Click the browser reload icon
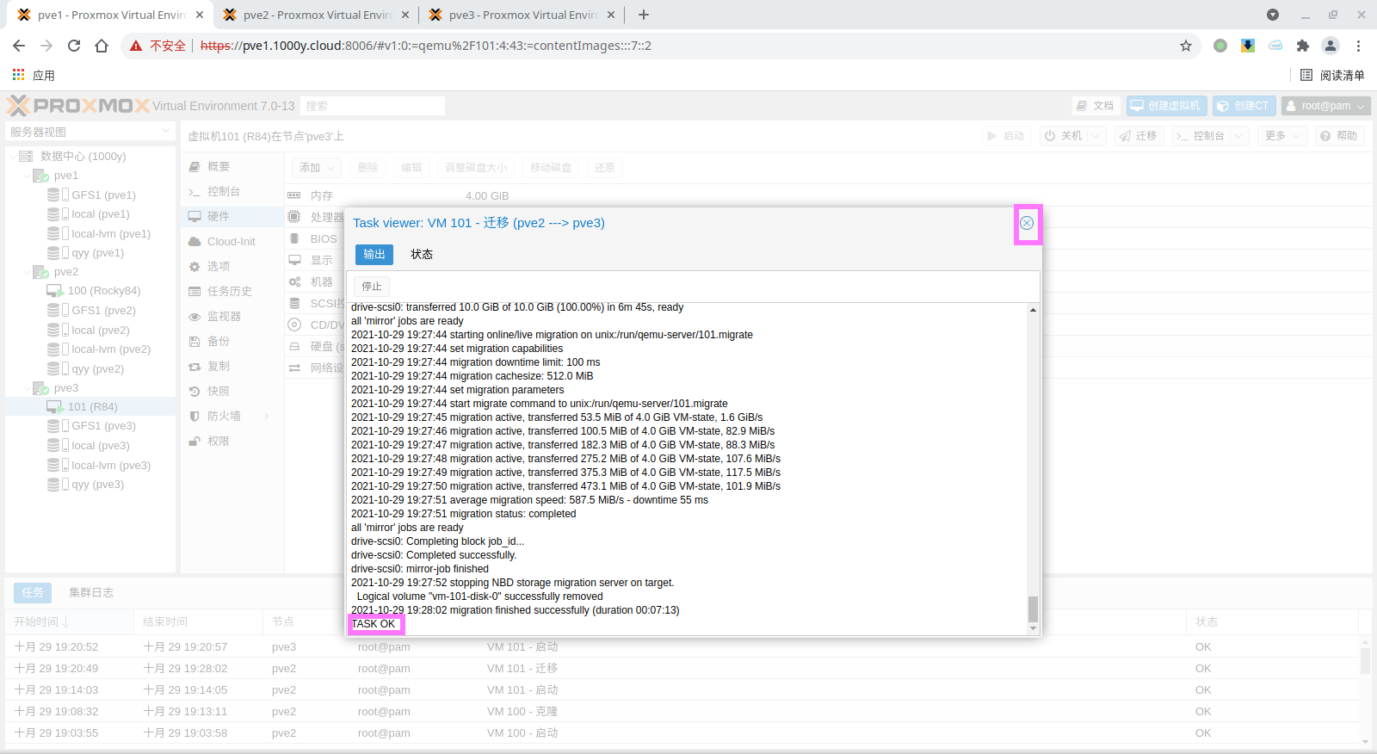1377x754 pixels. pos(74,46)
